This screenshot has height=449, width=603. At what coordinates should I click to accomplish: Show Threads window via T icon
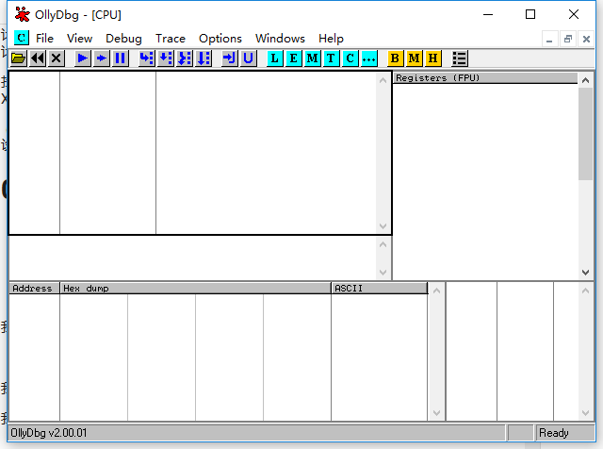coord(331,58)
